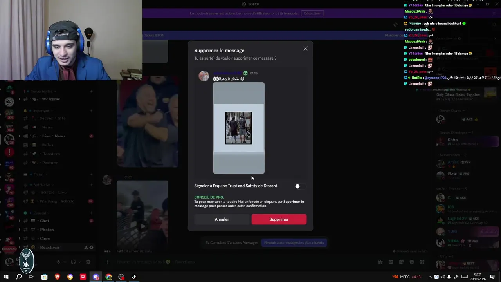Open the GIF picker icon
This screenshot has width=501, height=282.
tap(391, 262)
